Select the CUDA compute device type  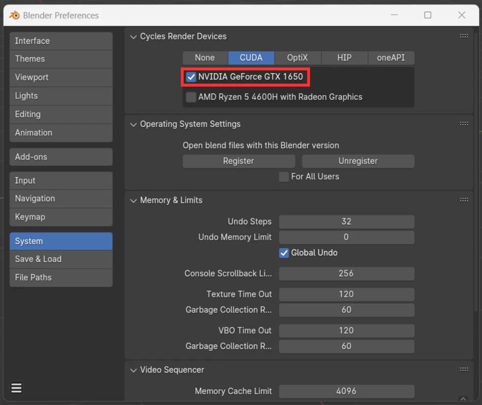[251, 58]
